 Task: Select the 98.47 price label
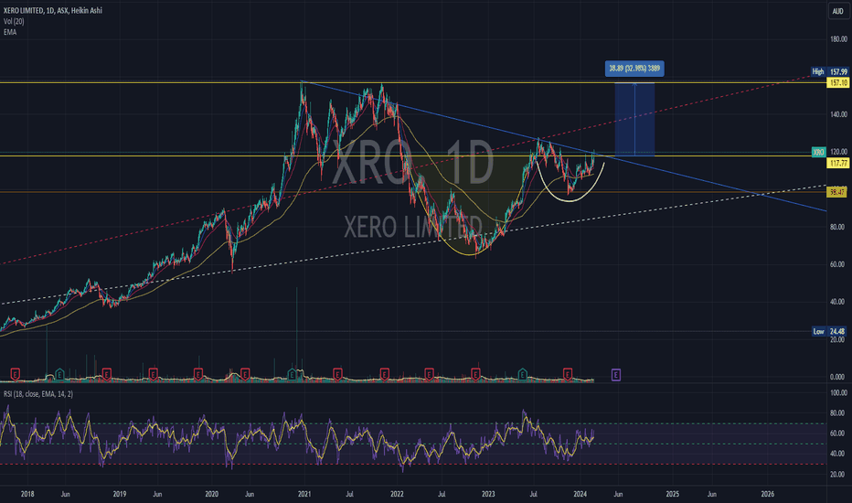(837, 192)
